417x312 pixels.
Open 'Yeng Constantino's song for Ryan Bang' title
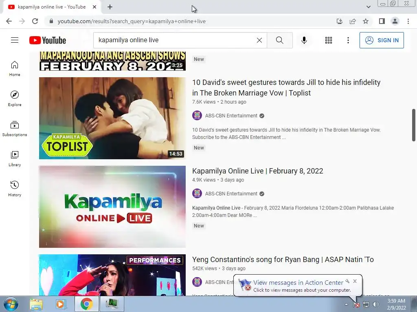(x=283, y=260)
